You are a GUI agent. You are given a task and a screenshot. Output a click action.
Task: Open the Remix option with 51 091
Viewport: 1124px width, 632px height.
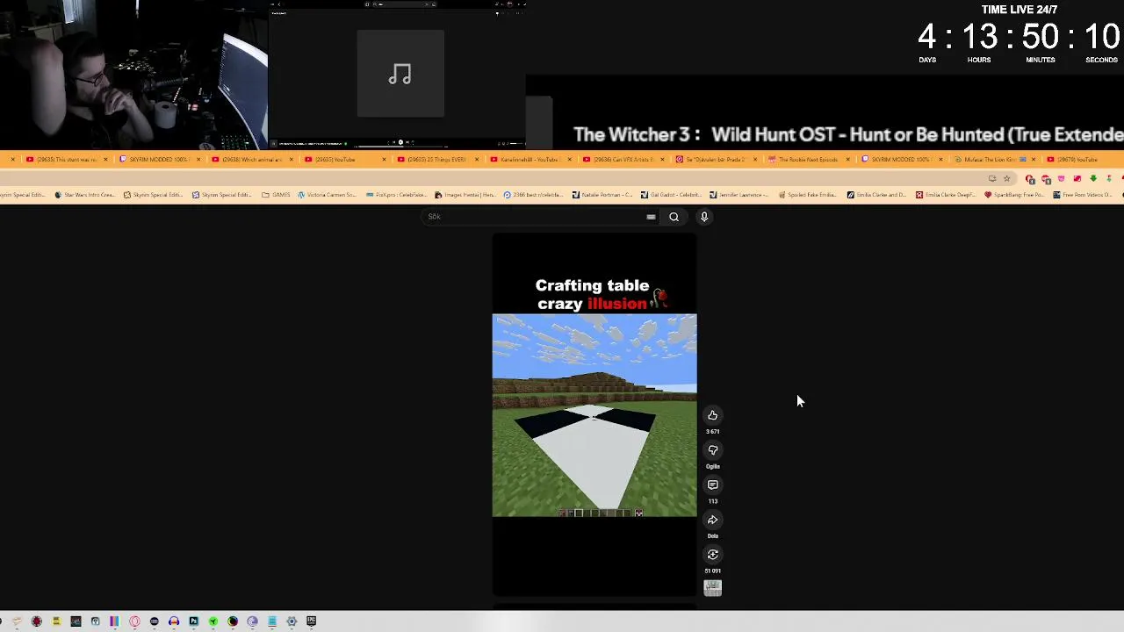tap(712, 554)
